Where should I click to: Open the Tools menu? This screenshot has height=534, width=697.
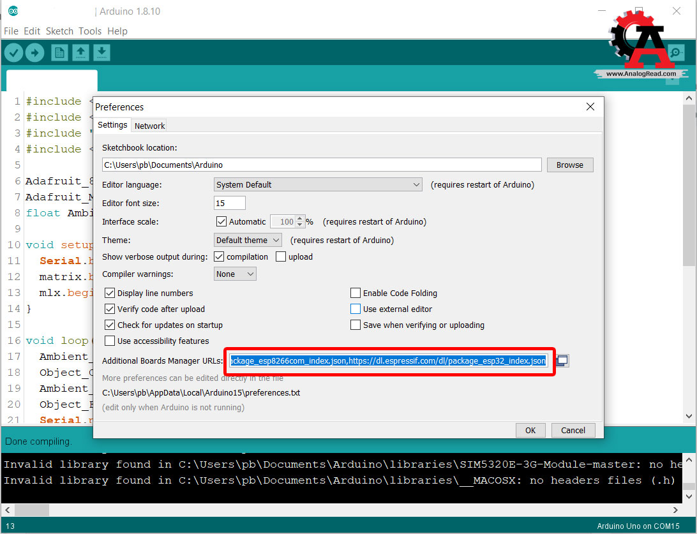tap(90, 31)
